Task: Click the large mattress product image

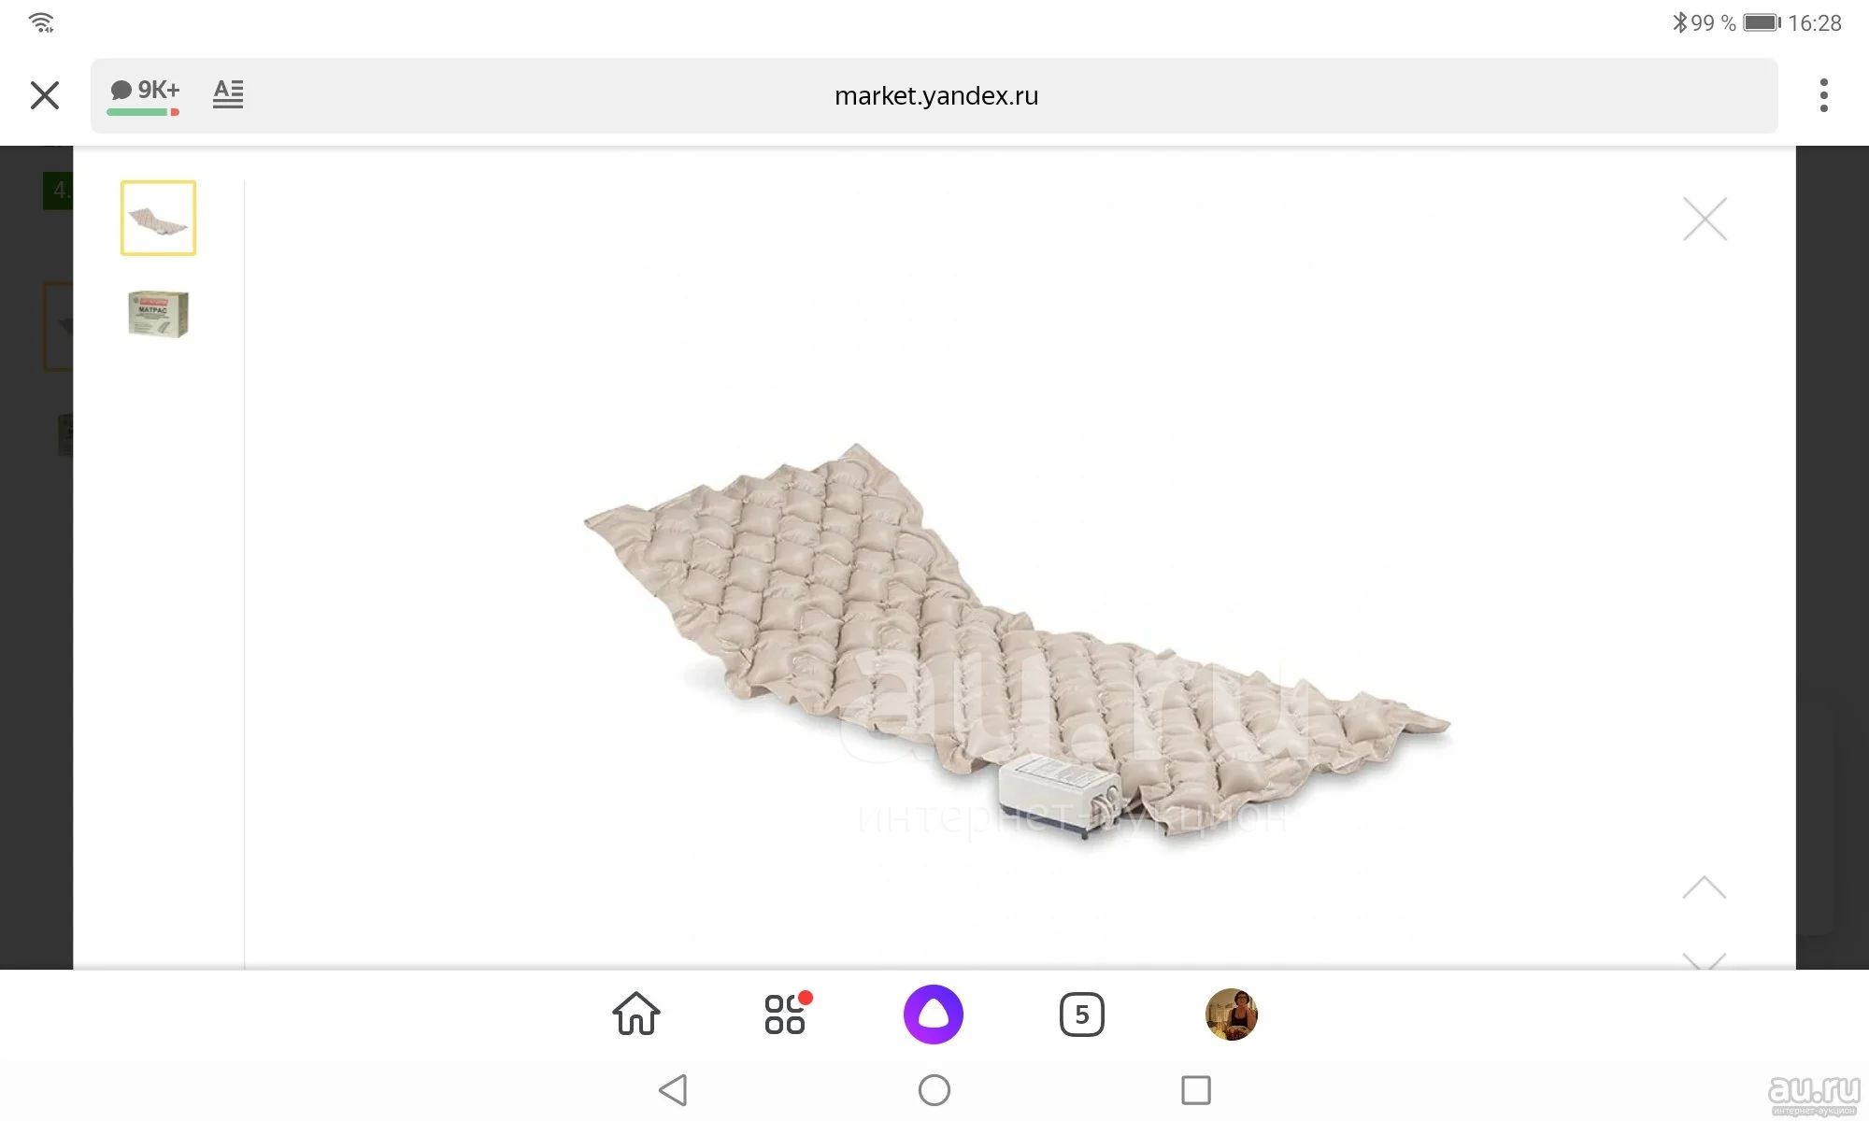Action: tap(1017, 643)
